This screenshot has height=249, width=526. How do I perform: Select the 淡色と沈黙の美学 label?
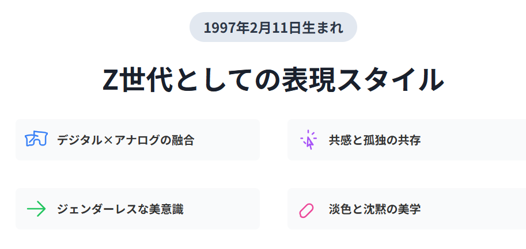coord(374,209)
